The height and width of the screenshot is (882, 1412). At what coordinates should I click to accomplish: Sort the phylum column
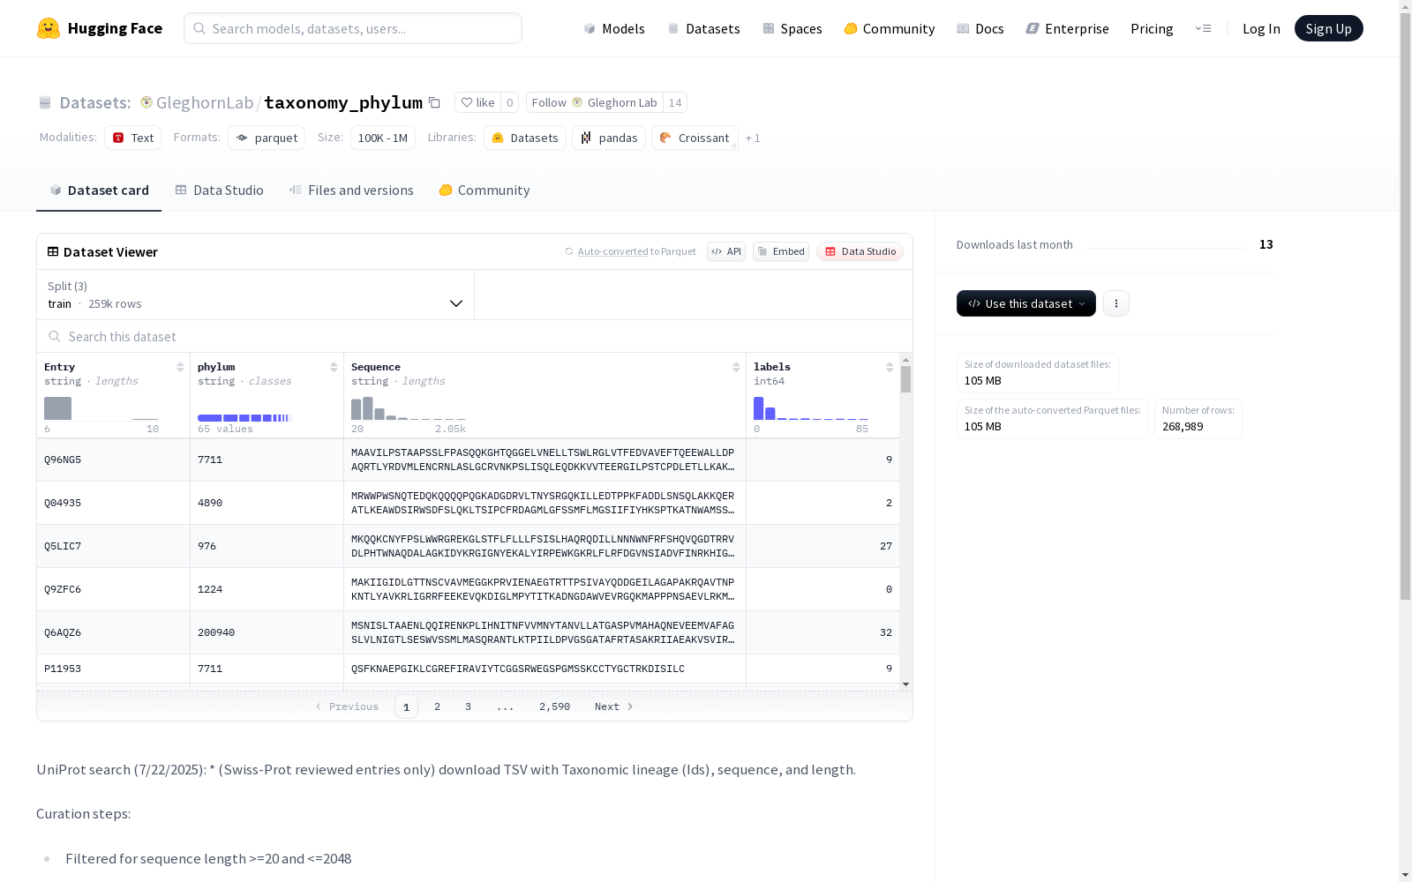click(334, 367)
